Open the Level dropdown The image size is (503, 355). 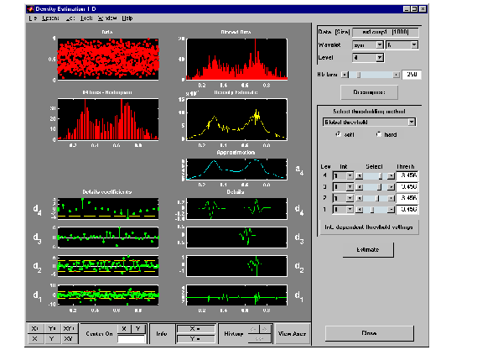pyautogui.click(x=366, y=57)
